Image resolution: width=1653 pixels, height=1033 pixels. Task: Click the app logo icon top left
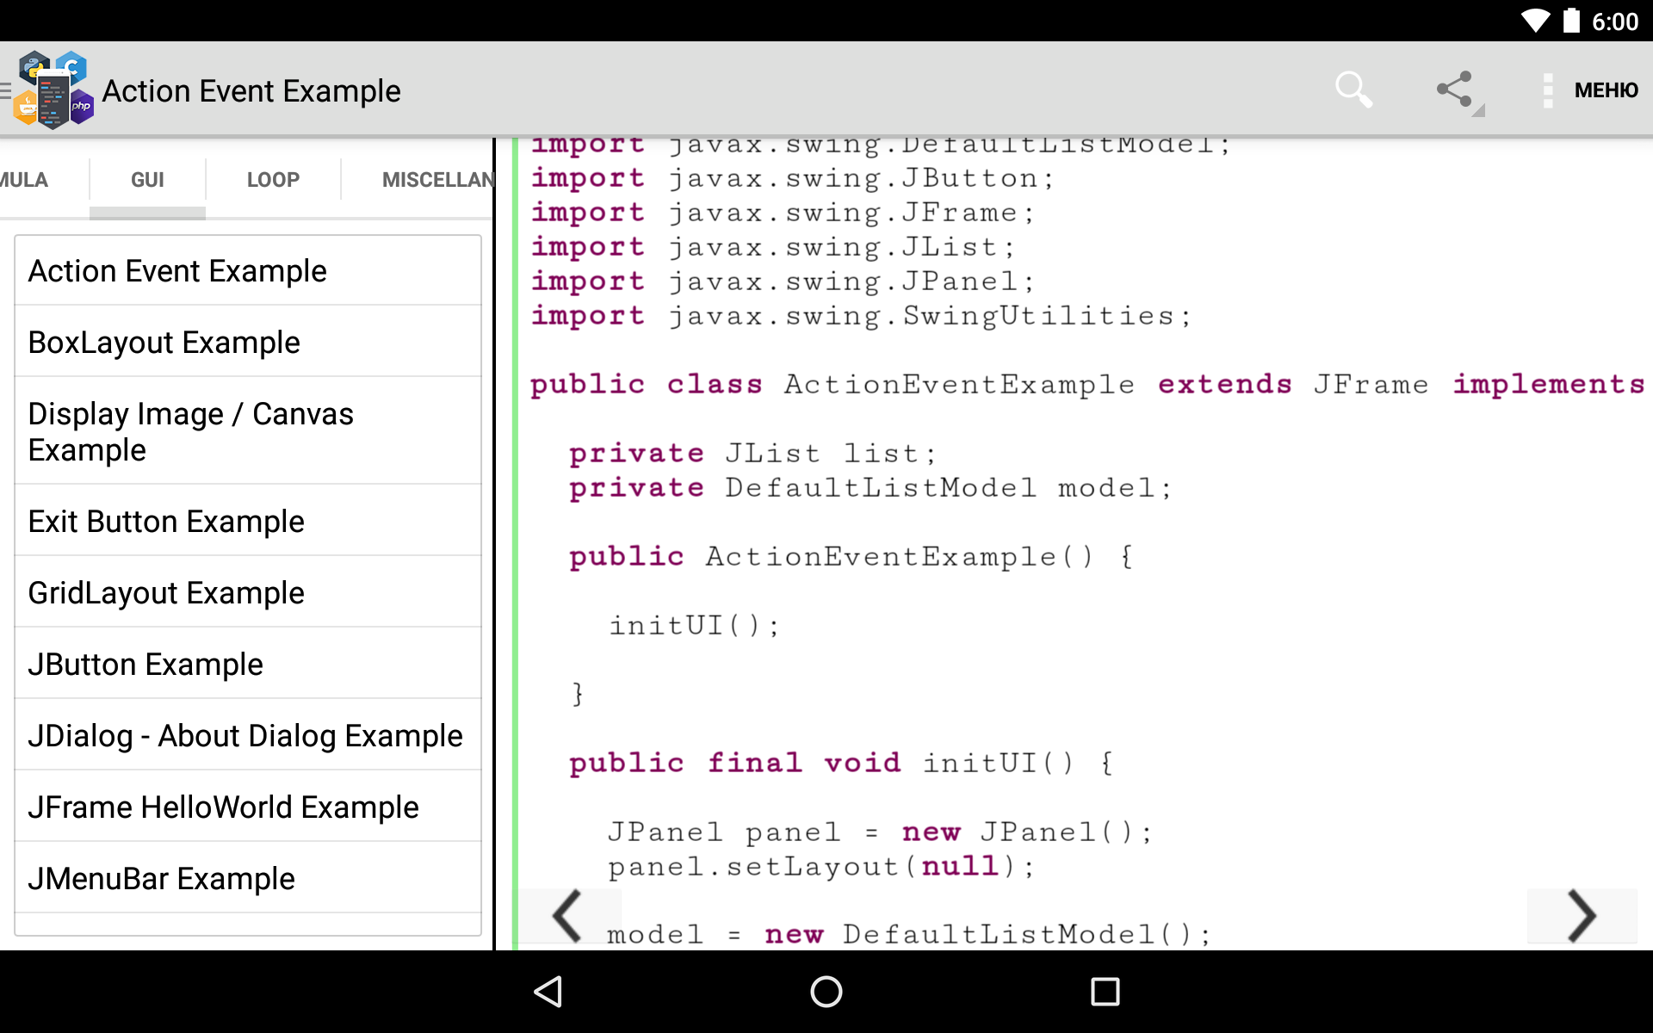57,90
